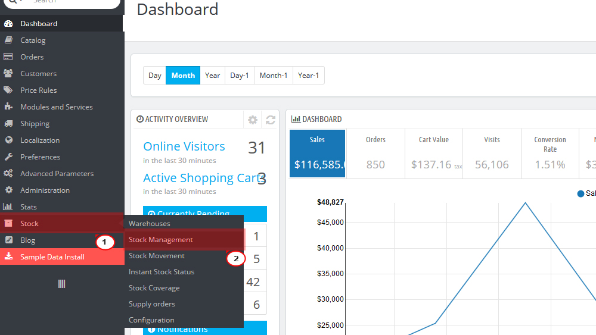Click the Localization globe icon
The height and width of the screenshot is (335, 596).
9,140
